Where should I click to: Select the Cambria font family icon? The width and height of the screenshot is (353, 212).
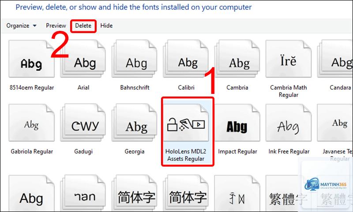click(237, 59)
